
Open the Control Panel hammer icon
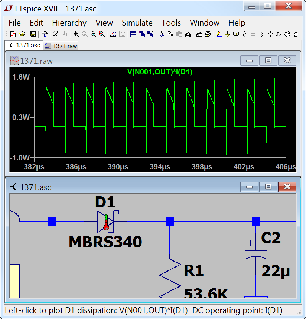click(44, 34)
